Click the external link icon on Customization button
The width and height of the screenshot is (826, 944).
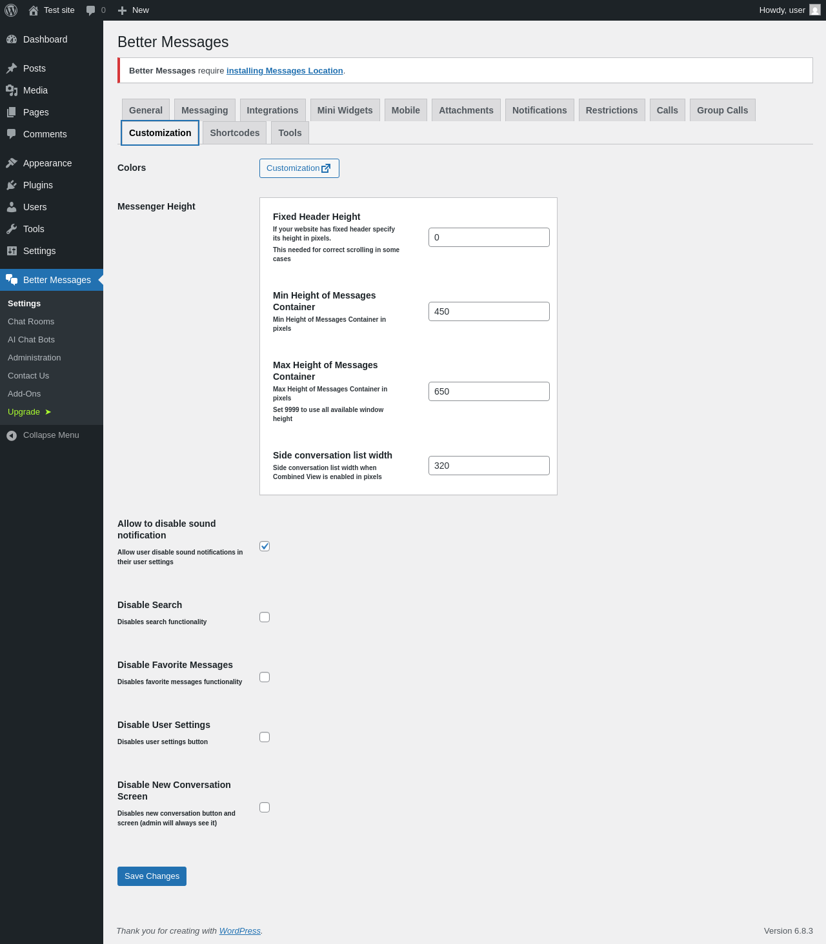pyautogui.click(x=326, y=168)
